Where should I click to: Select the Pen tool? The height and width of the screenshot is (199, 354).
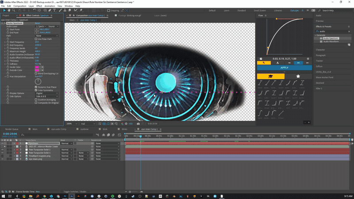[50, 10]
